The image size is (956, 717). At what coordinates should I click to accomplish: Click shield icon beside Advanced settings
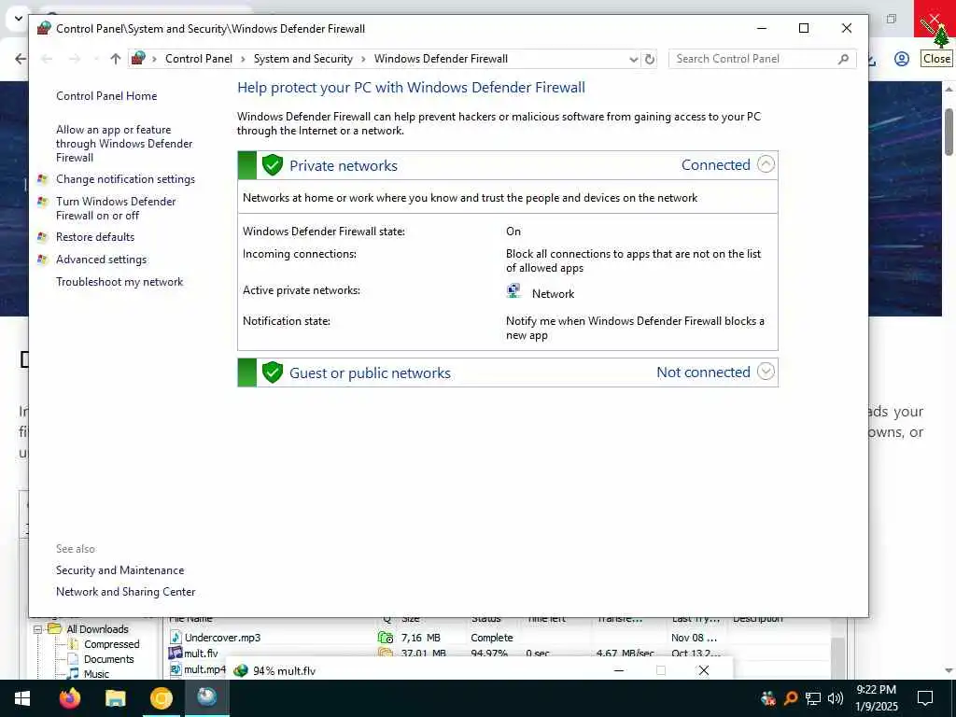42,260
